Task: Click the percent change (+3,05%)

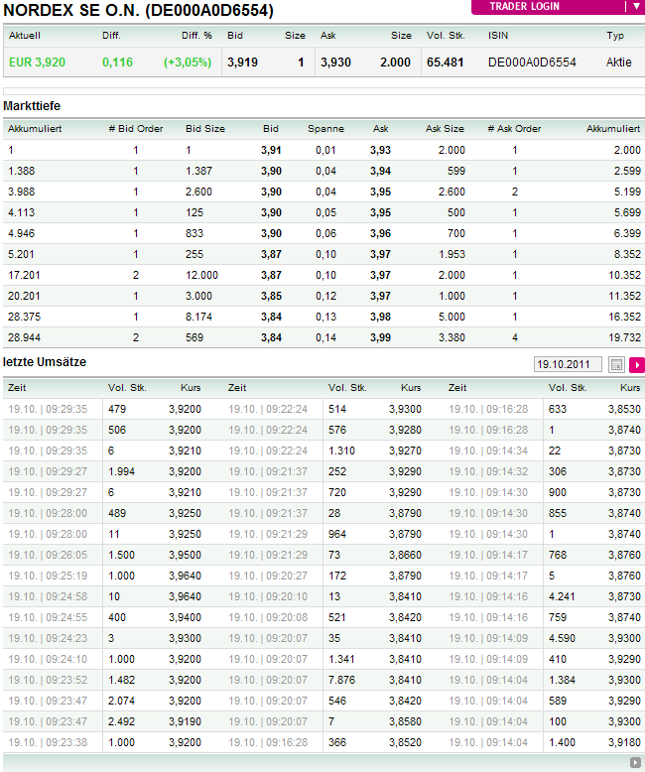Action: pos(188,63)
